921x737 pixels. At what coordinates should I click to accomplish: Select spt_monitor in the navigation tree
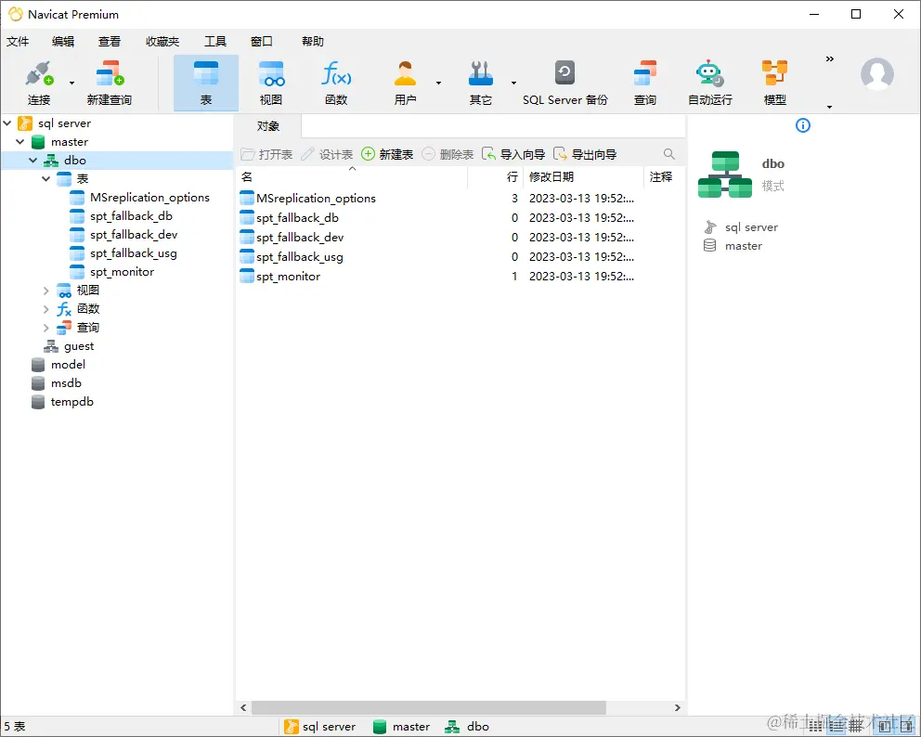(x=123, y=272)
